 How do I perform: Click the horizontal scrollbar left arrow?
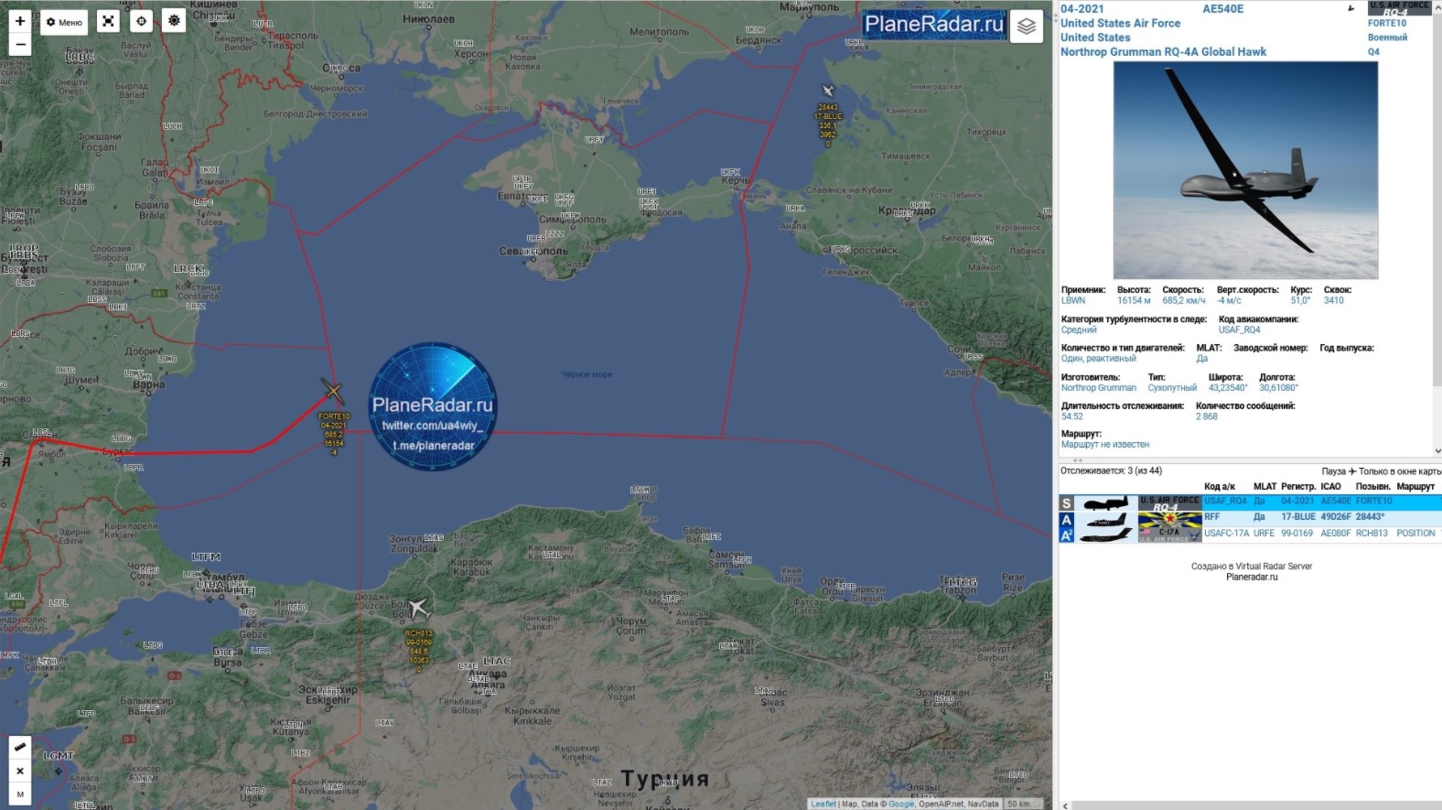pyautogui.click(x=1064, y=805)
